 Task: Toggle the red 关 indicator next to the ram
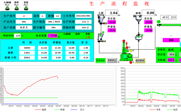pos(127,48)
